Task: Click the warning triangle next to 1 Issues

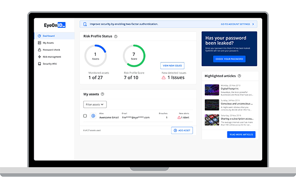Action: (x=164, y=78)
